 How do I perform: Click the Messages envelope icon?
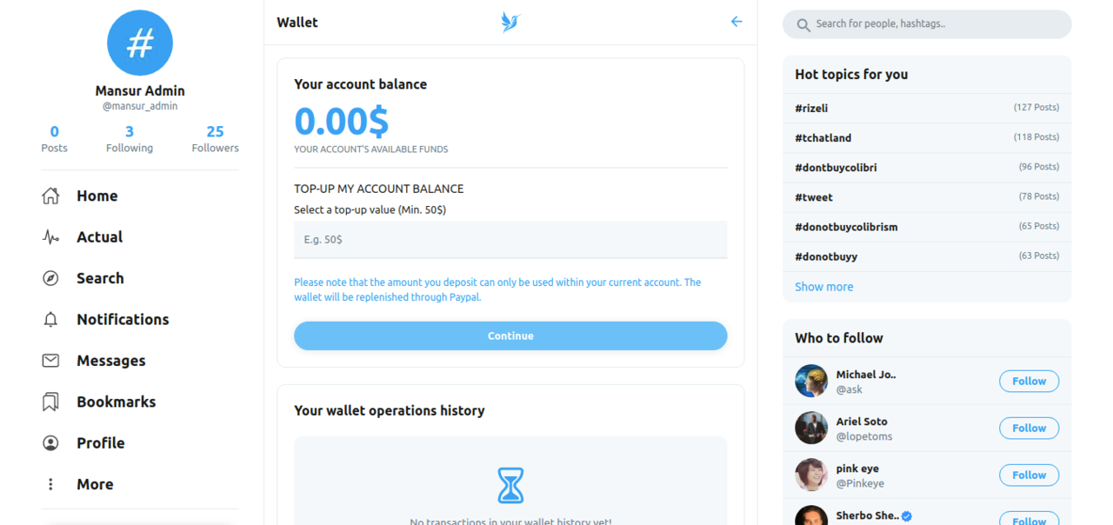coord(50,361)
